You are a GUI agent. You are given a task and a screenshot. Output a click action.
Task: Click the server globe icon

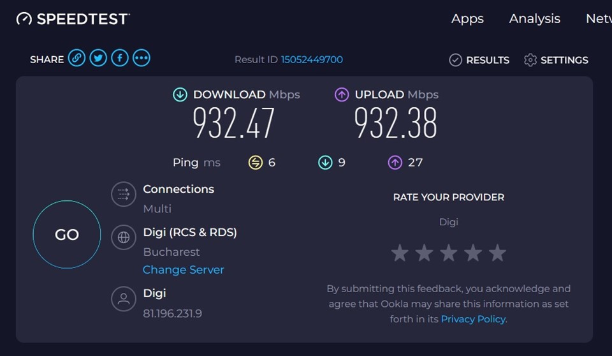(124, 237)
